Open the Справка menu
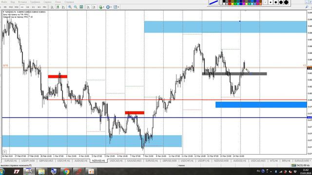Viewport: 312px width, 175px height. pos(69,2)
